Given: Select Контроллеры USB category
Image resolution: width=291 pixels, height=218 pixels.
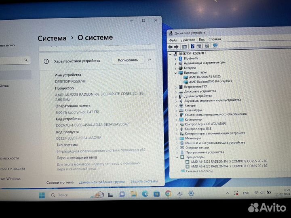Looking at the screenshot, I should coord(198,129).
